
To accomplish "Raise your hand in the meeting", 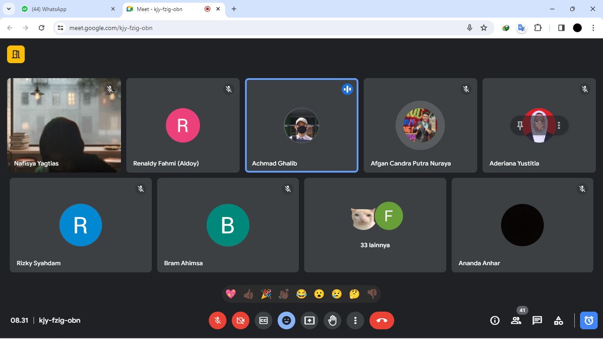I will coord(332,320).
